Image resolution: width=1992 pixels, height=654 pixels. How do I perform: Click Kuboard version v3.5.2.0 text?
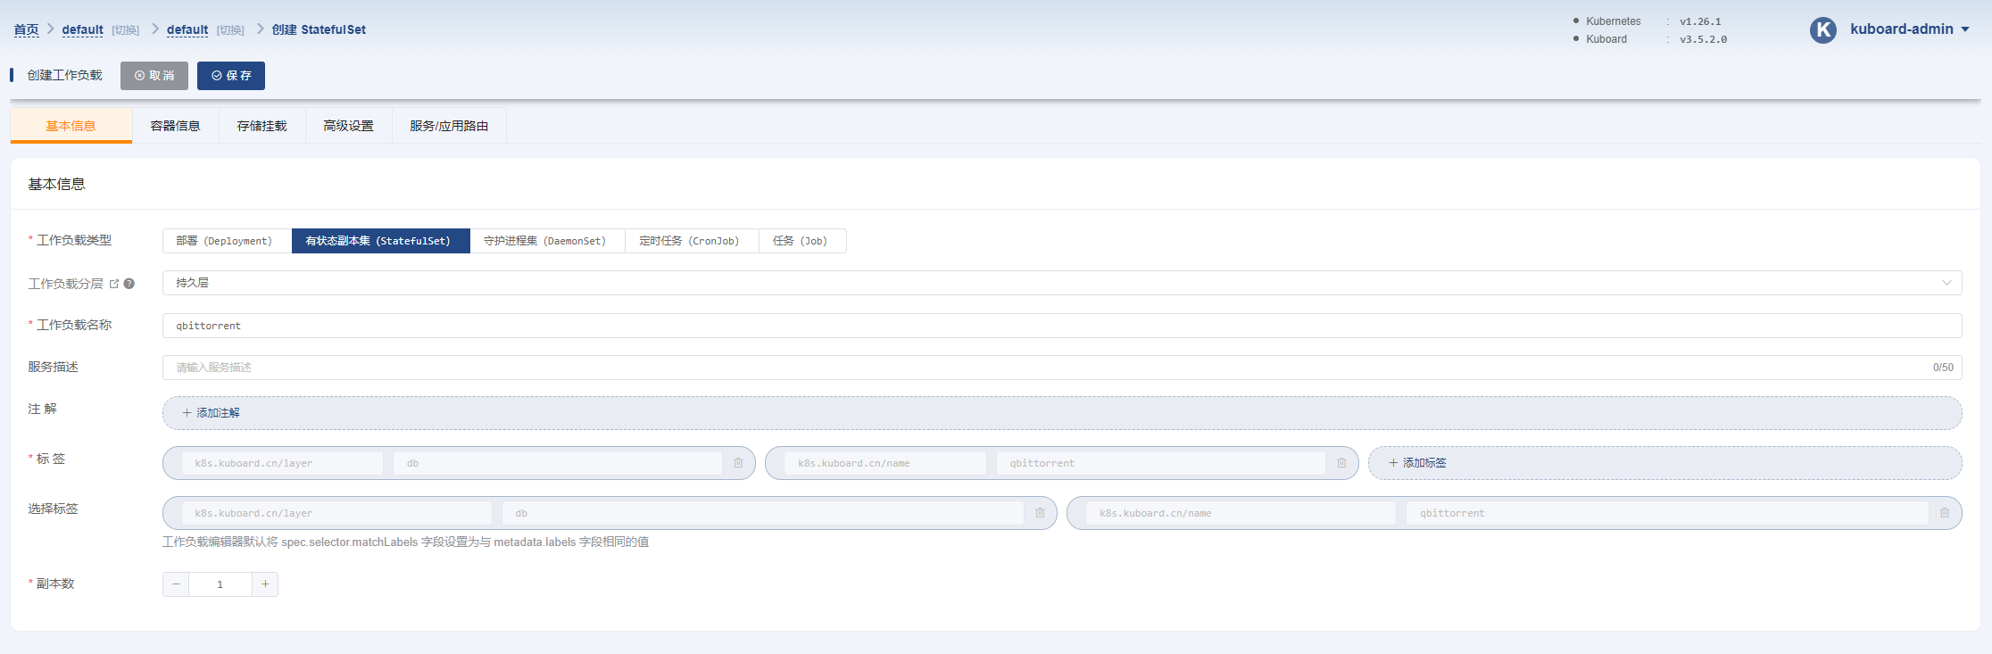(1703, 39)
